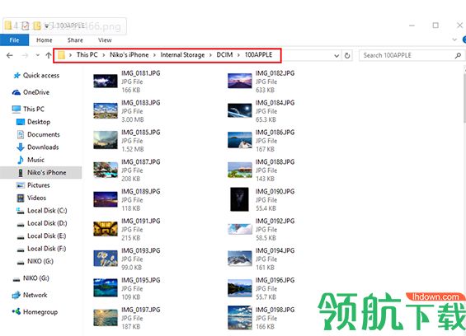
Task: Click the title bar properties checkmark icon
Action: click(26, 26)
